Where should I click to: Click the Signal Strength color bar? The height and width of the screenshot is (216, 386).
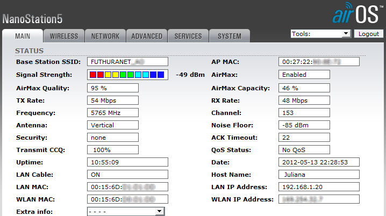127,75
